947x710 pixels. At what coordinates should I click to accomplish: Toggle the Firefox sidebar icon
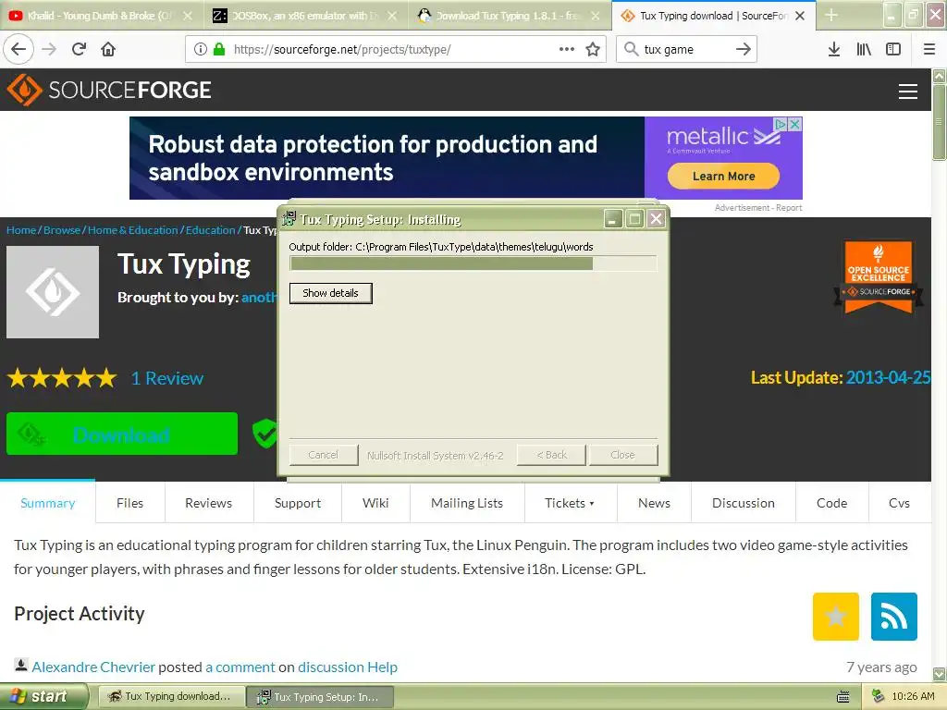[893, 50]
